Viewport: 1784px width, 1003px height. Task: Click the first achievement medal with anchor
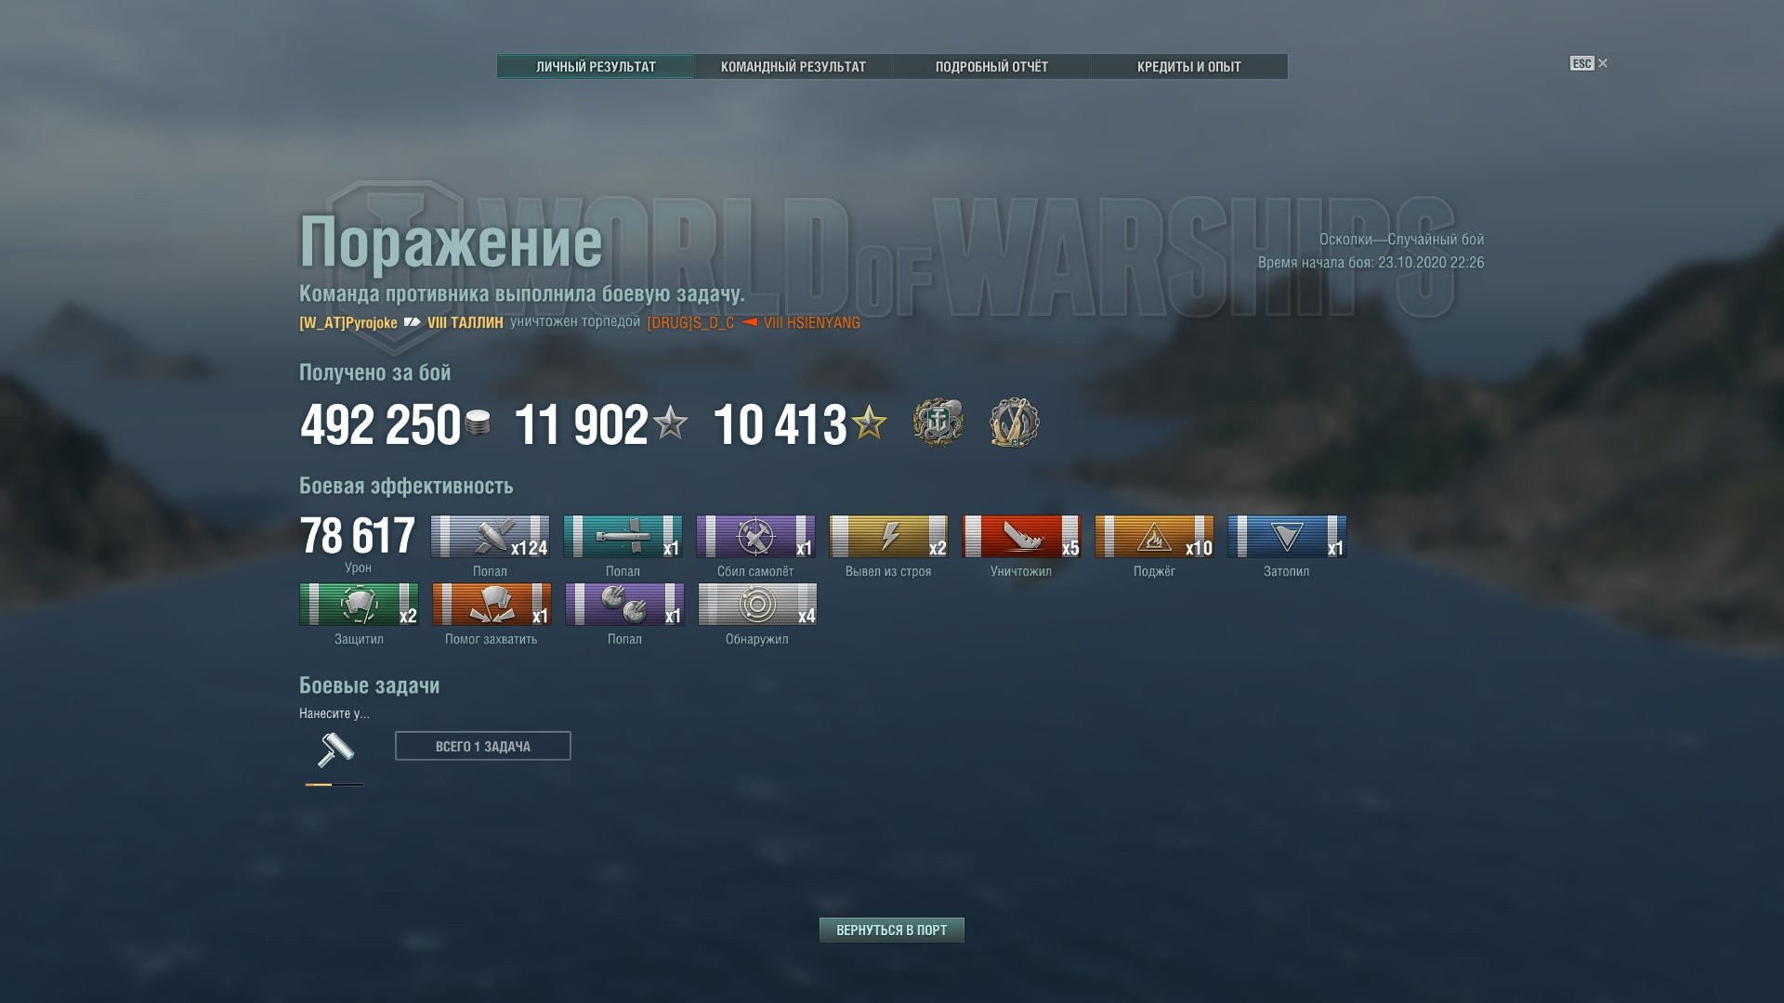pos(938,423)
